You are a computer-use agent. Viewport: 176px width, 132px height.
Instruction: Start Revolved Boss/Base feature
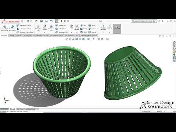click(12, 28)
